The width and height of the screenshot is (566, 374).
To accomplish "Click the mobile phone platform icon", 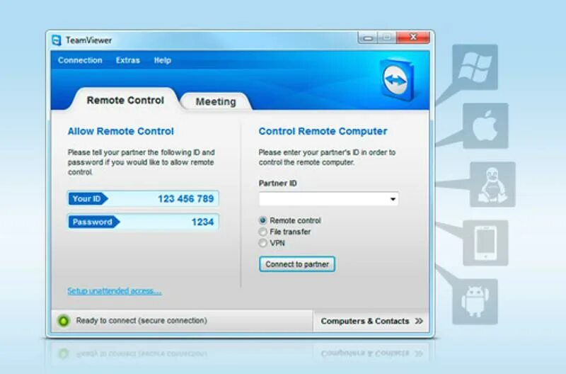I will (485, 243).
